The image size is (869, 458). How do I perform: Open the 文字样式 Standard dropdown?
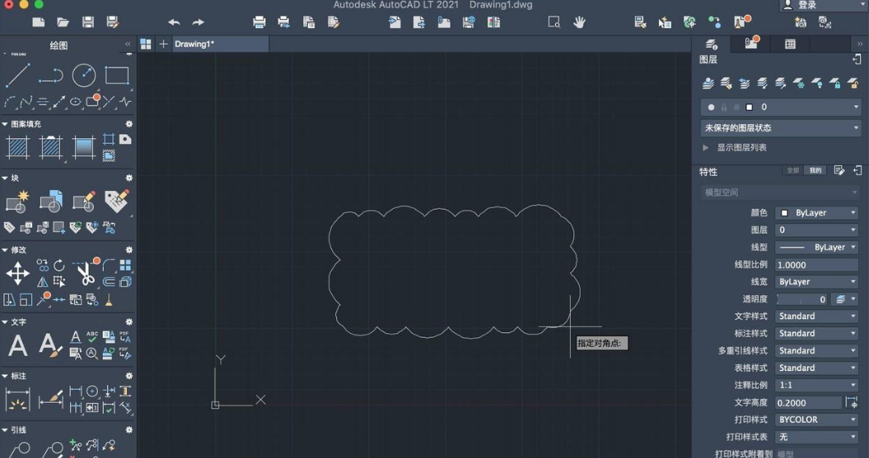817,317
